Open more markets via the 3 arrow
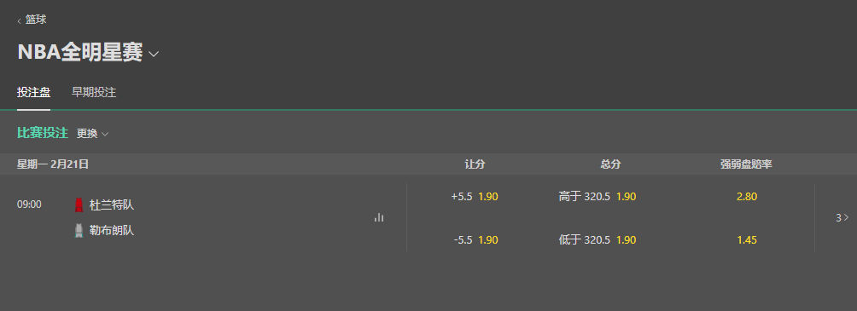The height and width of the screenshot is (311, 857). 842,218
